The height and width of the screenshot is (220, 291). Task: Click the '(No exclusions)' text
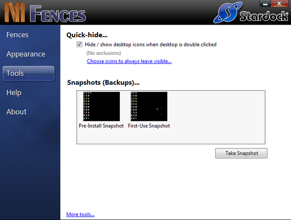point(104,53)
